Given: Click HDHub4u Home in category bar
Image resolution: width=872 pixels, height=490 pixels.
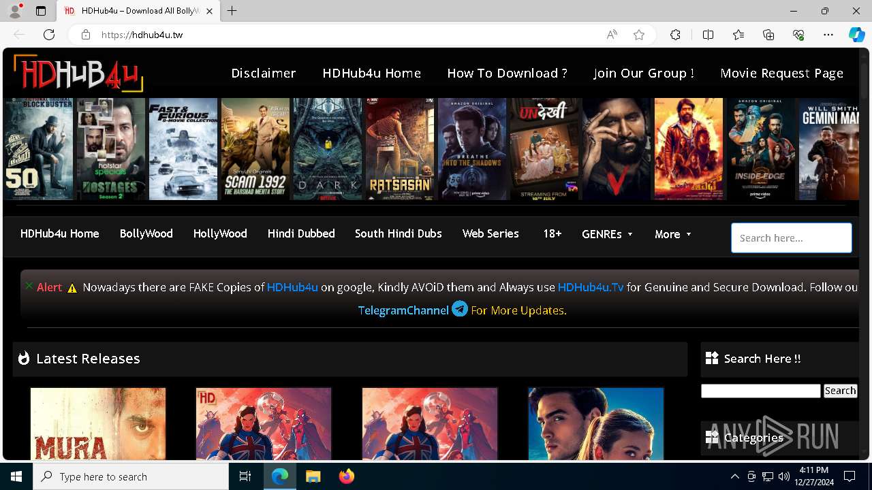Looking at the screenshot, I should 60,233.
